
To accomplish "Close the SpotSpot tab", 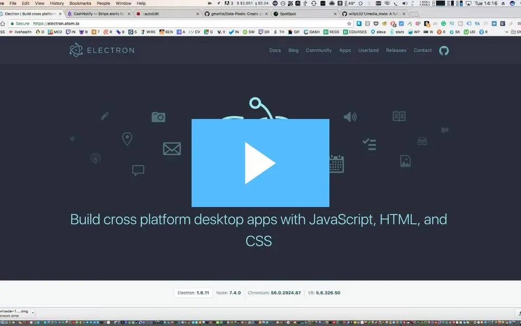I will (x=335, y=14).
